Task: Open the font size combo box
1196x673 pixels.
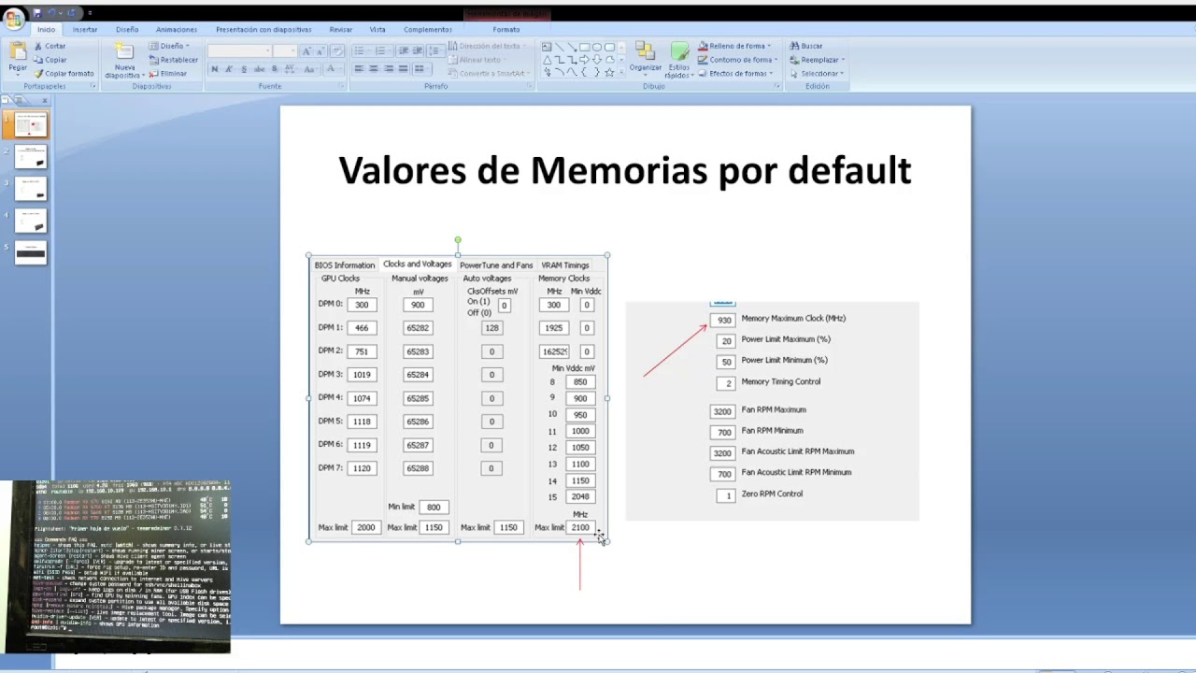Action: tap(285, 50)
